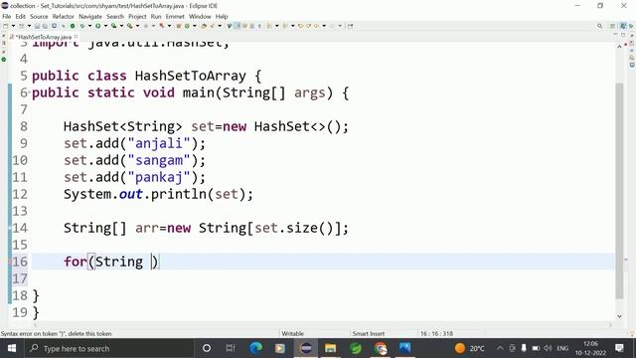Click the green Run toolbar button
Viewport: 636px width, 358px height.
coord(97,26)
